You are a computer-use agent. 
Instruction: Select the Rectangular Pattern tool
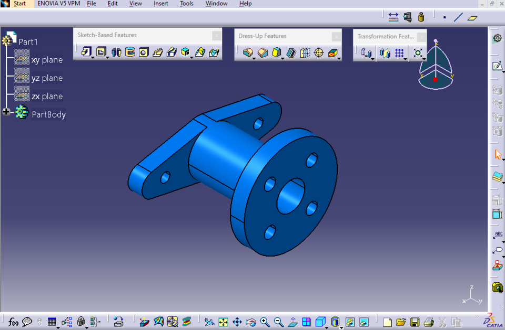pyautogui.click(x=399, y=53)
